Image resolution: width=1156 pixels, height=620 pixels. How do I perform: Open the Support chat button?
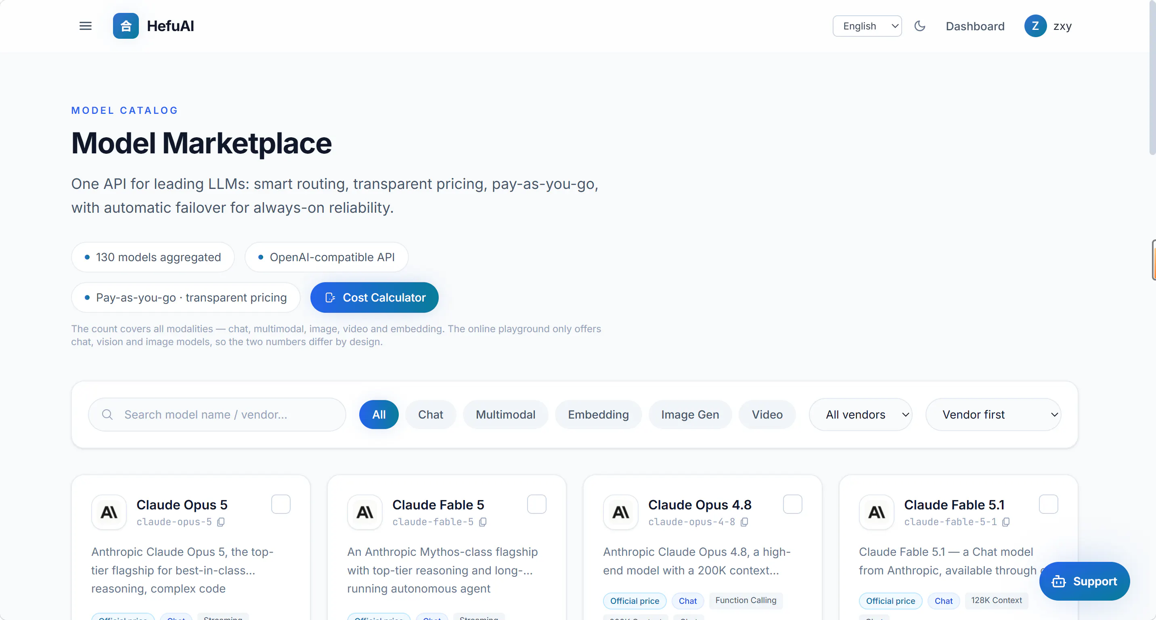[x=1084, y=581]
